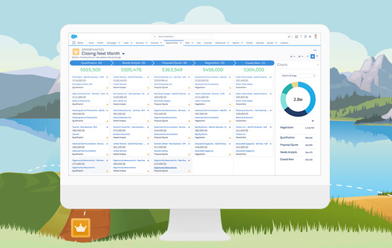Viewport: 392px width, 248px height.
Task: Open the Home navigation tab
Action: point(91,43)
